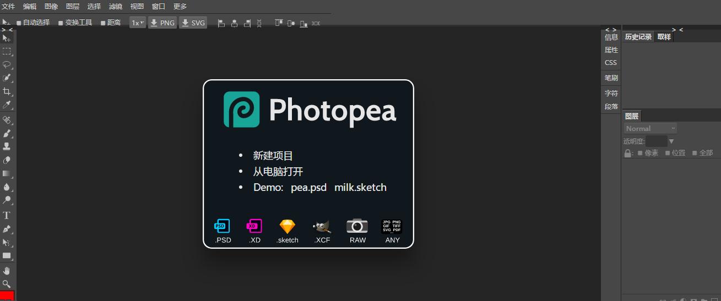Enable the 距离 checkbox
Screen dimensions: 721x301
coord(103,23)
